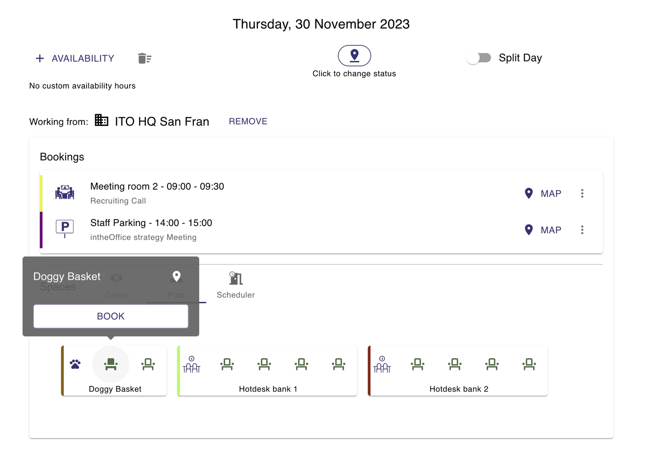This screenshot has height=452, width=654.
Task: Switch to the Scheduler tab
Action: pos(236,286)
